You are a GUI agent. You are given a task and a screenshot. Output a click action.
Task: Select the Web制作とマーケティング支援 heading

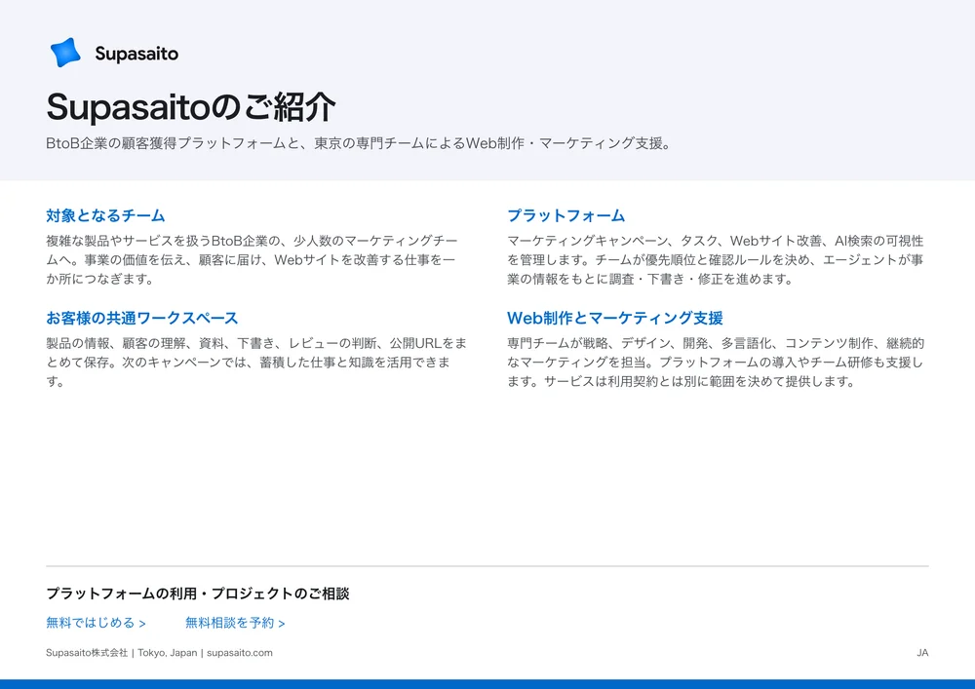[615, 318]
